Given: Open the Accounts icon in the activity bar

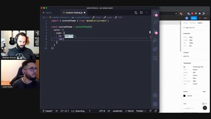Looking at the screenshot, I should [x=155, y=95].
